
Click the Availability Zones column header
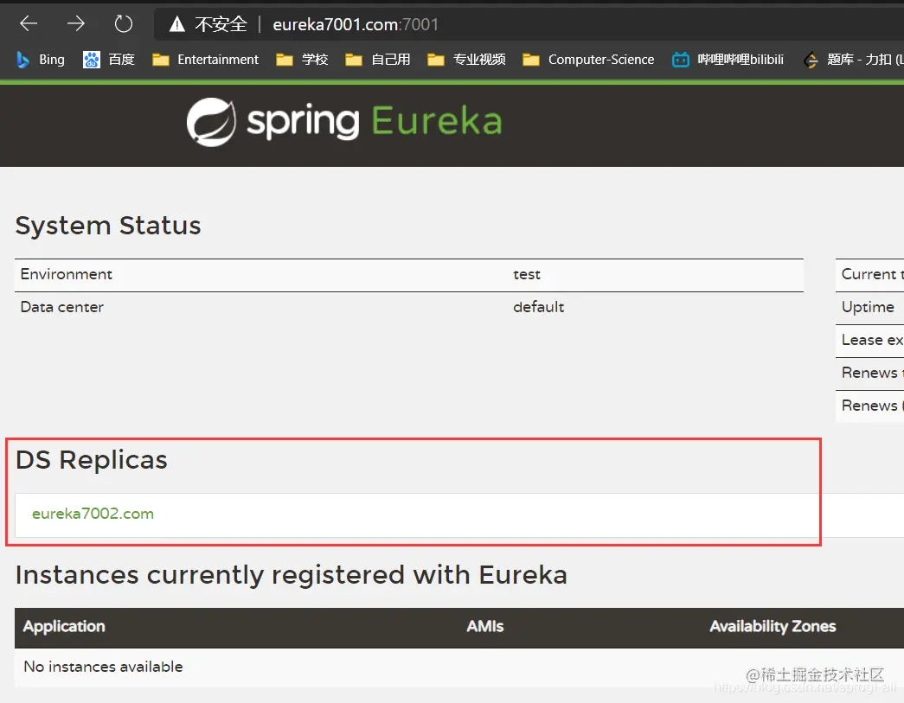[x=773, y=626]
